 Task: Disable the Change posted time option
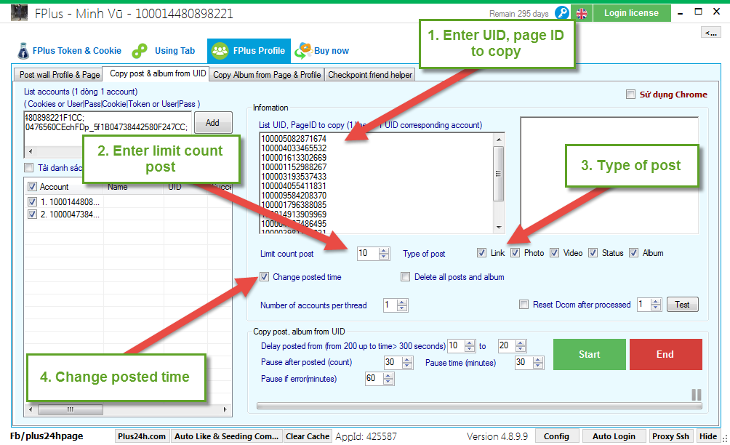point(265,277)
